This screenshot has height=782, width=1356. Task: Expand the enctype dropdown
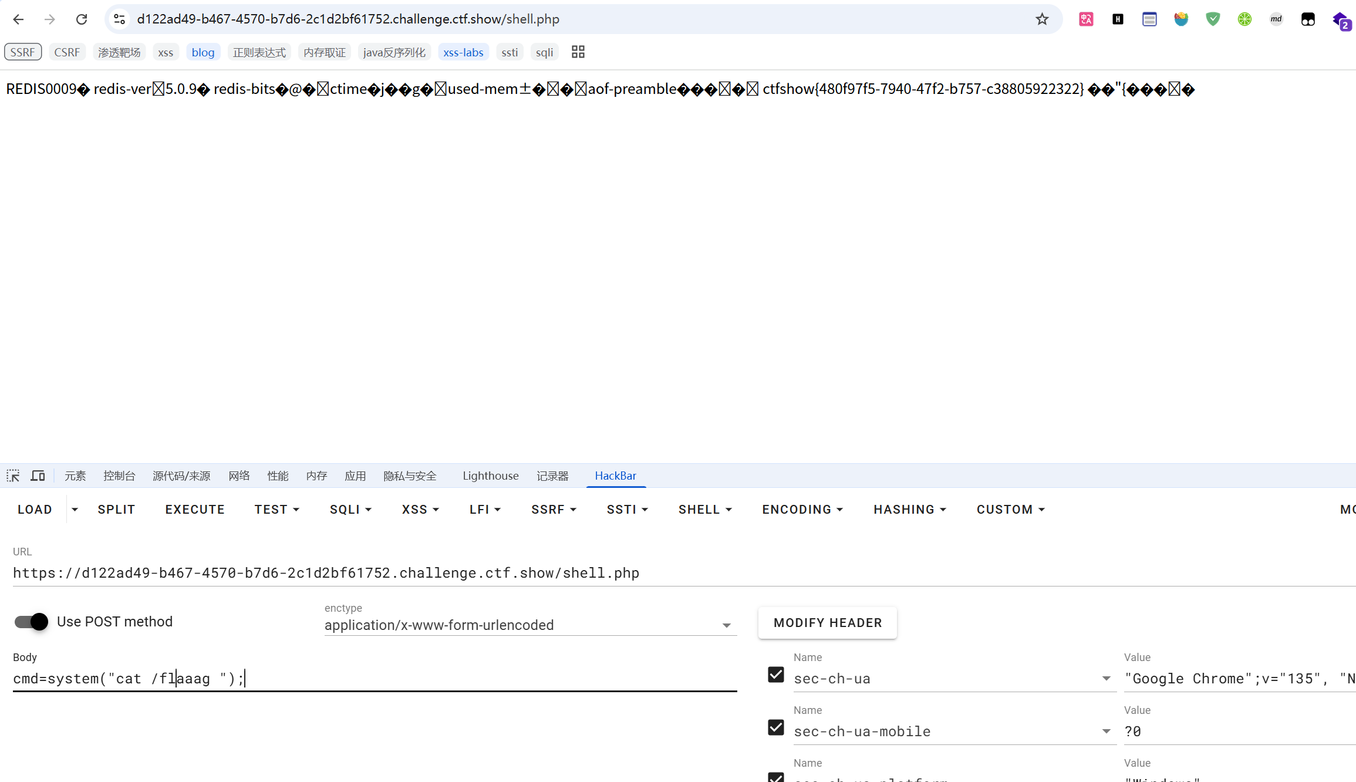[x=726, y=626]
